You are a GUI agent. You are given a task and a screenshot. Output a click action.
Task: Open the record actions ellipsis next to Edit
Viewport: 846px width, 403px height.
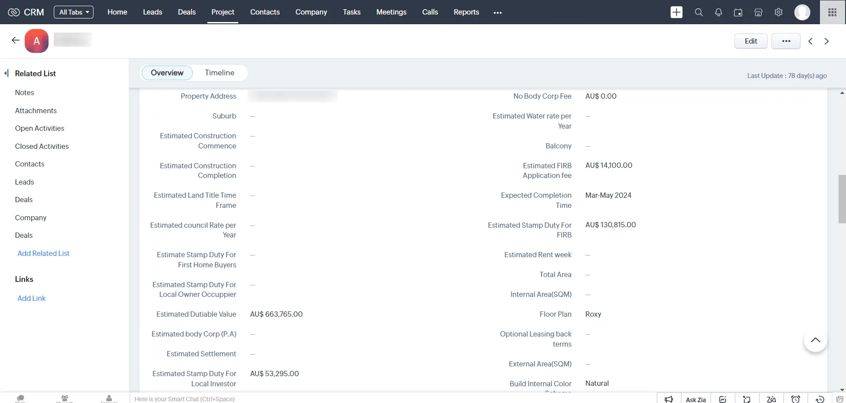pyautogui.click(x=786, y=41)
